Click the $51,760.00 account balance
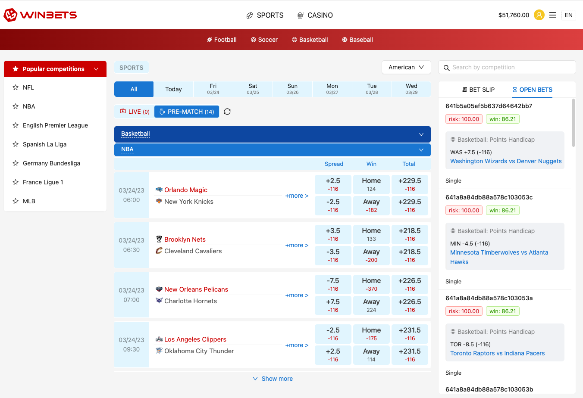The height and width of the screenshot is (398, 583). (x=514, y=15)
